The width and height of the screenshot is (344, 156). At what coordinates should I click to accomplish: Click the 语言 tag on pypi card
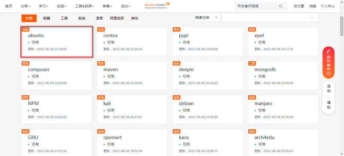(x=176, y=29)
